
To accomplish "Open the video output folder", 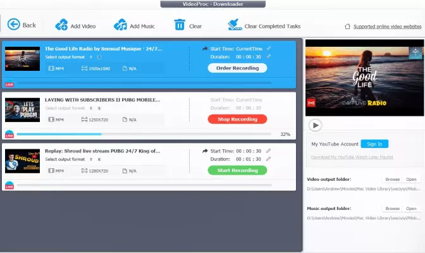I will pos(411,179).
